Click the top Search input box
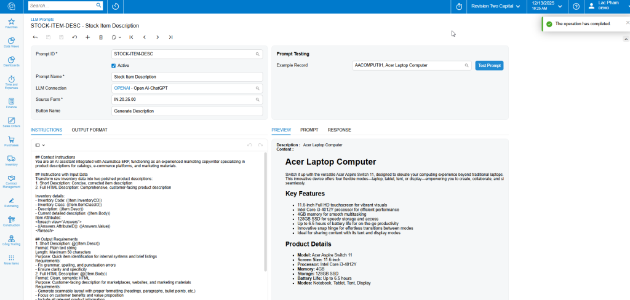The width and height of the screenshot is (630, 300). [62, 6]
